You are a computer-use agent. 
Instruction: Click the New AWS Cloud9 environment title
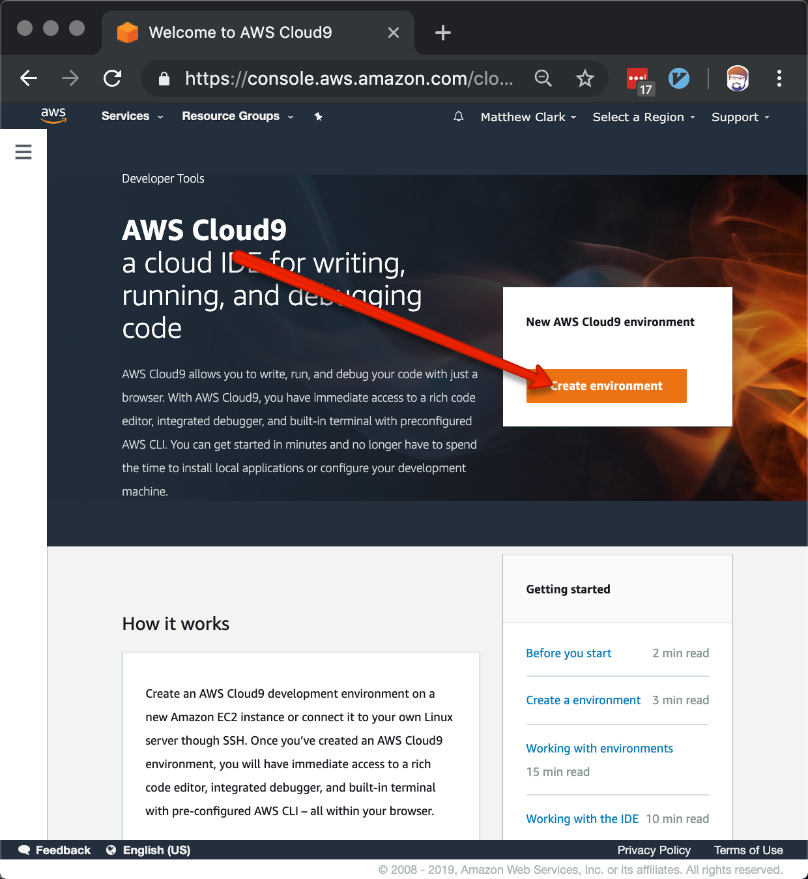[611, 322]
